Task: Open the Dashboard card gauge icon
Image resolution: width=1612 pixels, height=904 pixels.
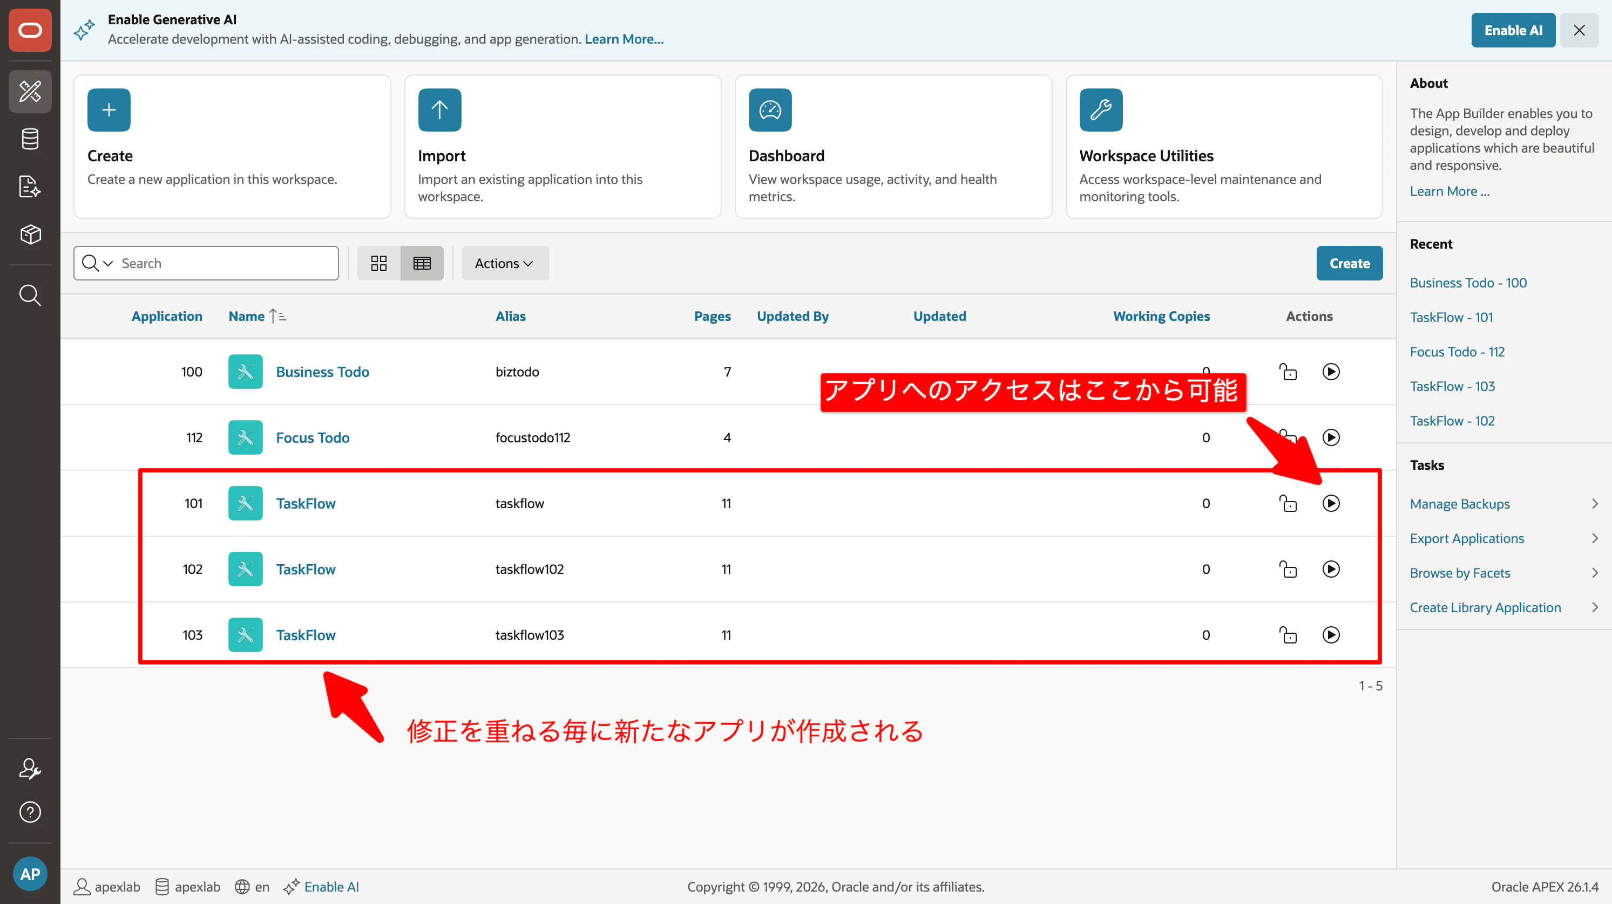Action: [770, 110]
